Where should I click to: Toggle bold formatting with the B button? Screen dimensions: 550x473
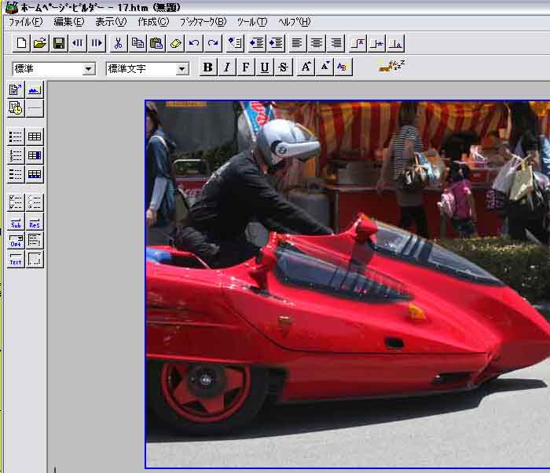[207, 67]
